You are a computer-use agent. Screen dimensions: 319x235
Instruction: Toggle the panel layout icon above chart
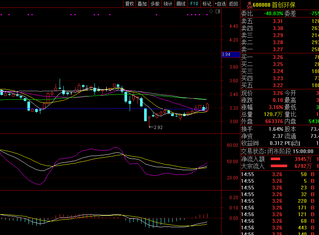tap(218, 11)
